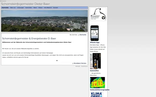This screenshot has height=97, width=156.
Task: Open the News navigation item
Action: pos(35,8)
